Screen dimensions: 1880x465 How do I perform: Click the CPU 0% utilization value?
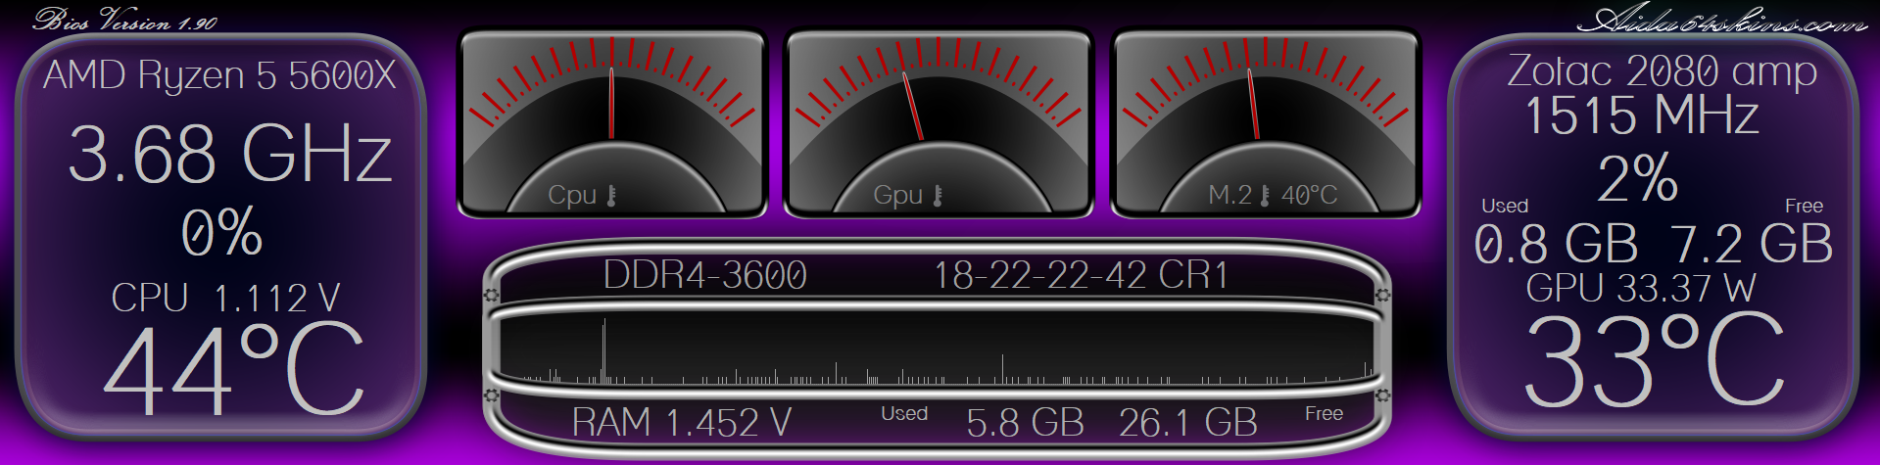221,233
